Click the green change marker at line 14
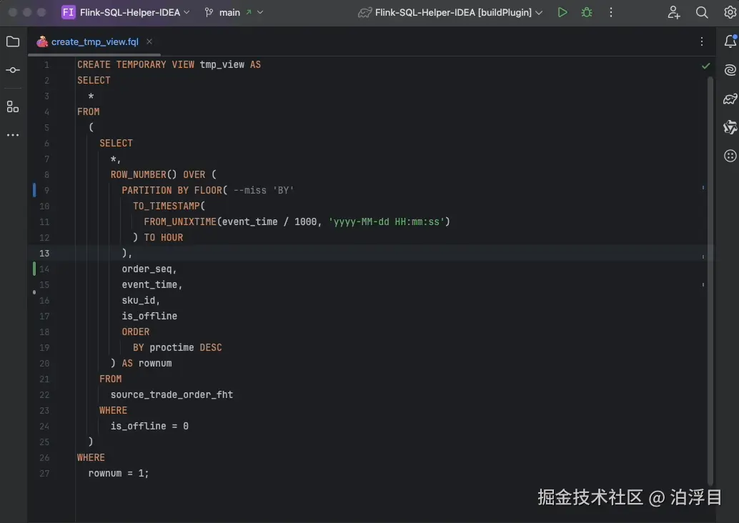 point(34,269)
